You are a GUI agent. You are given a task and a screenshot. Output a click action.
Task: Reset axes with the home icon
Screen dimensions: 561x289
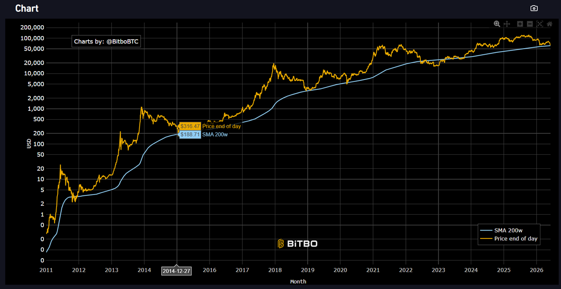pyautogui.click(x=550, y=24)
